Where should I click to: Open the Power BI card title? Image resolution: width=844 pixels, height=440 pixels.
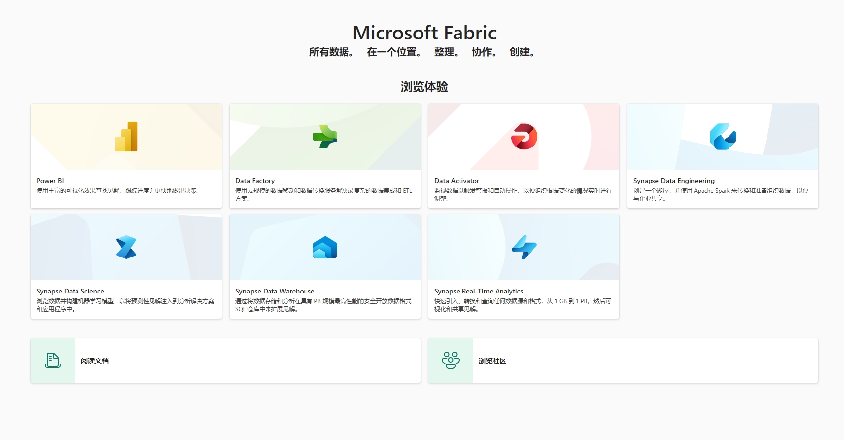tap(50, 181)
